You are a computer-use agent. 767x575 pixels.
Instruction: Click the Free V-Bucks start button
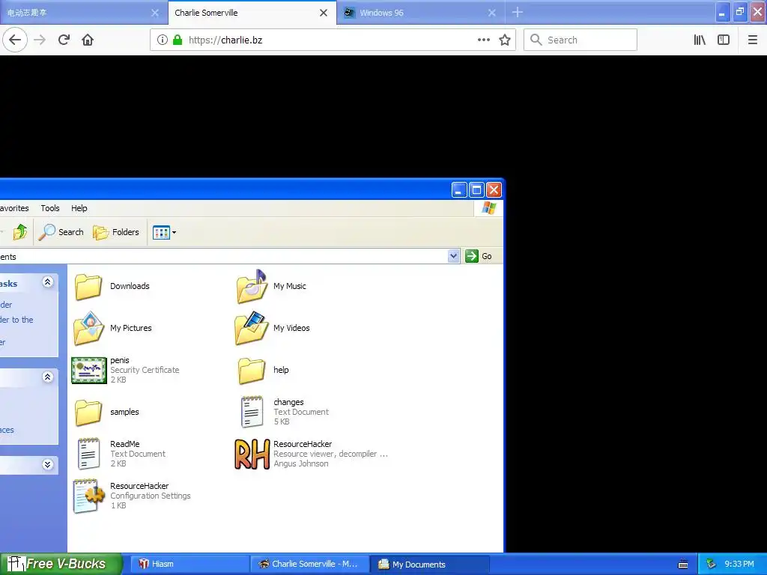click(61, 564)
